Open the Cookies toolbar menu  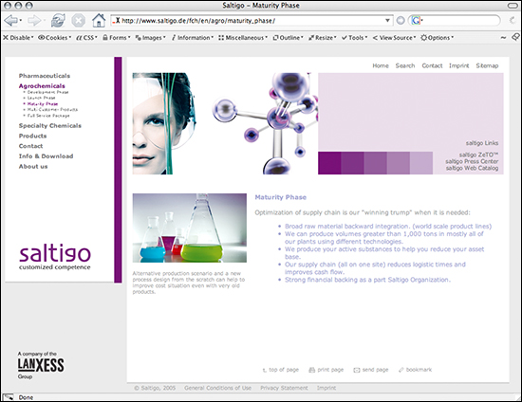click(x=55, y=38)
